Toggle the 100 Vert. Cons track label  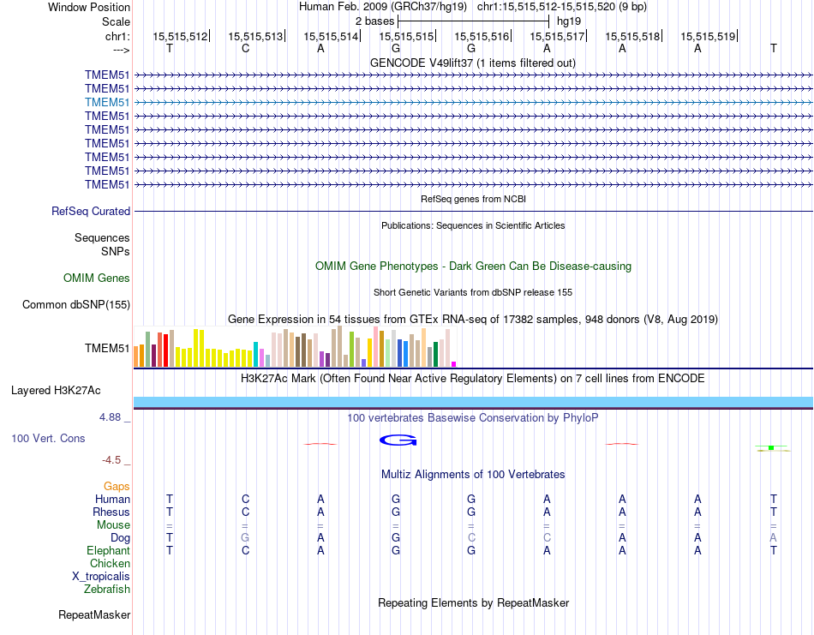48,439
